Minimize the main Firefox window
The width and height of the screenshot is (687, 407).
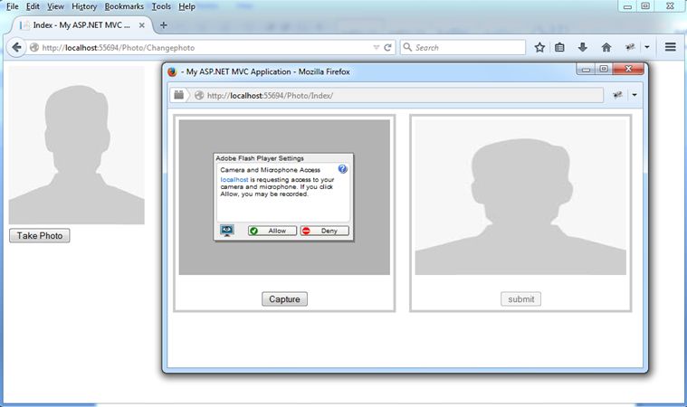(x=627, y=6)
